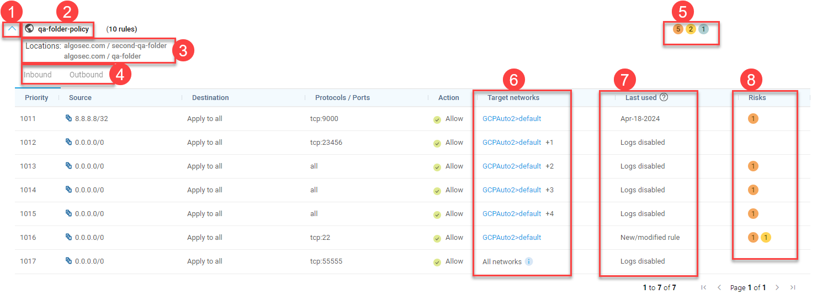The height and width of the screenshot is (299, 817).
Task: Click the Allow status icon for rule 1011
Action: click(437, 119)
